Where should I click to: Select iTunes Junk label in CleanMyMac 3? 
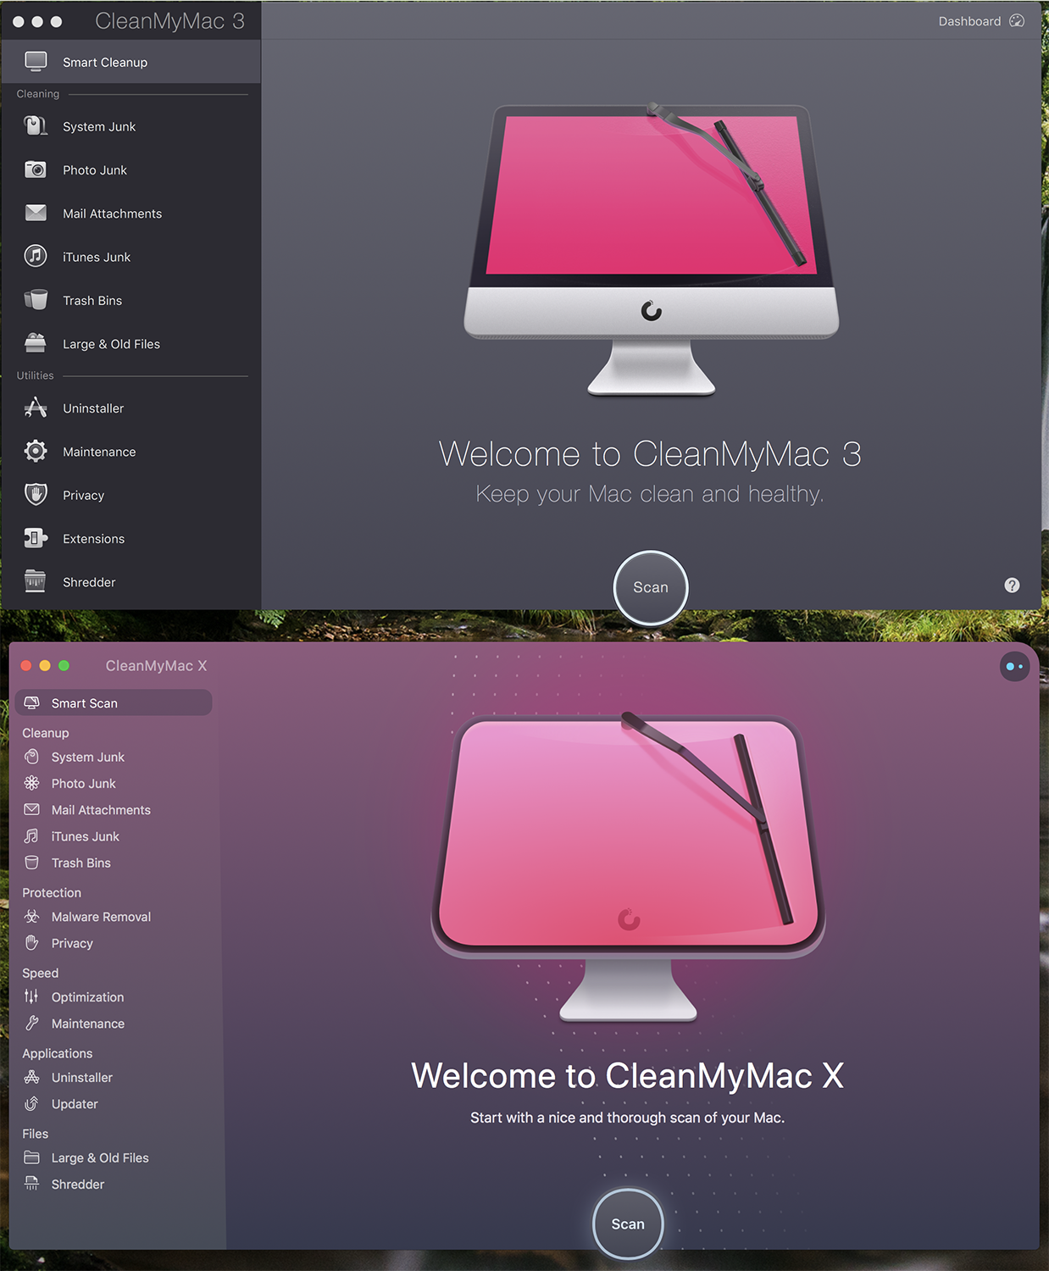pyautogui.click(x=97, y=257)
